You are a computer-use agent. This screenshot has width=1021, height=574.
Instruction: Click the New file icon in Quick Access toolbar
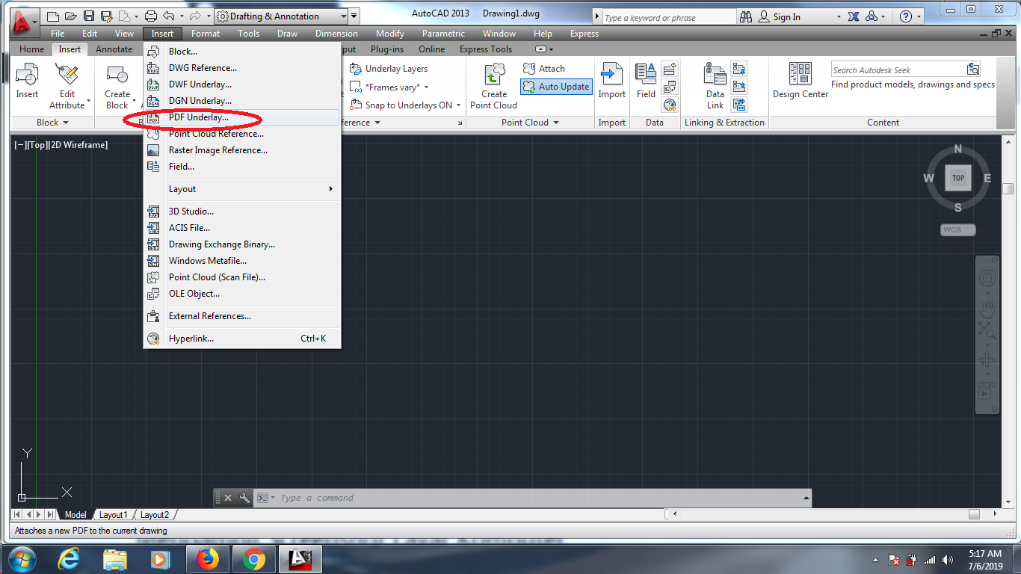click(52, 16)
